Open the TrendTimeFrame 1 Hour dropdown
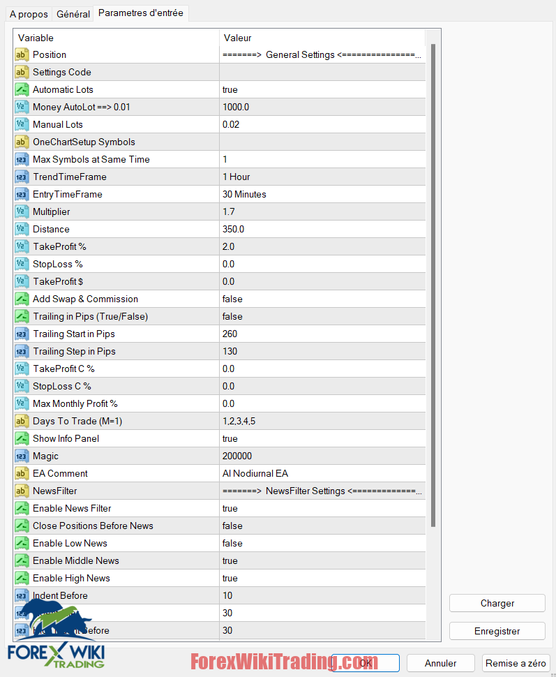This screenshot has width=556, height=677. 322,177
